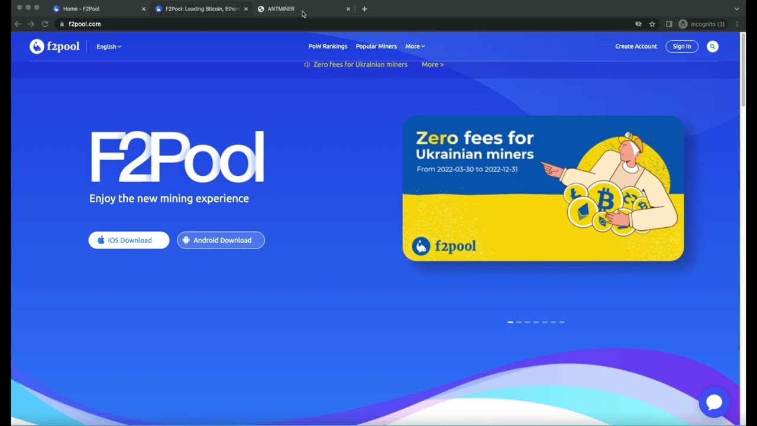Click Zero fees for Ukrainian miners announcement
757x426 pixels.
[360, 64]
